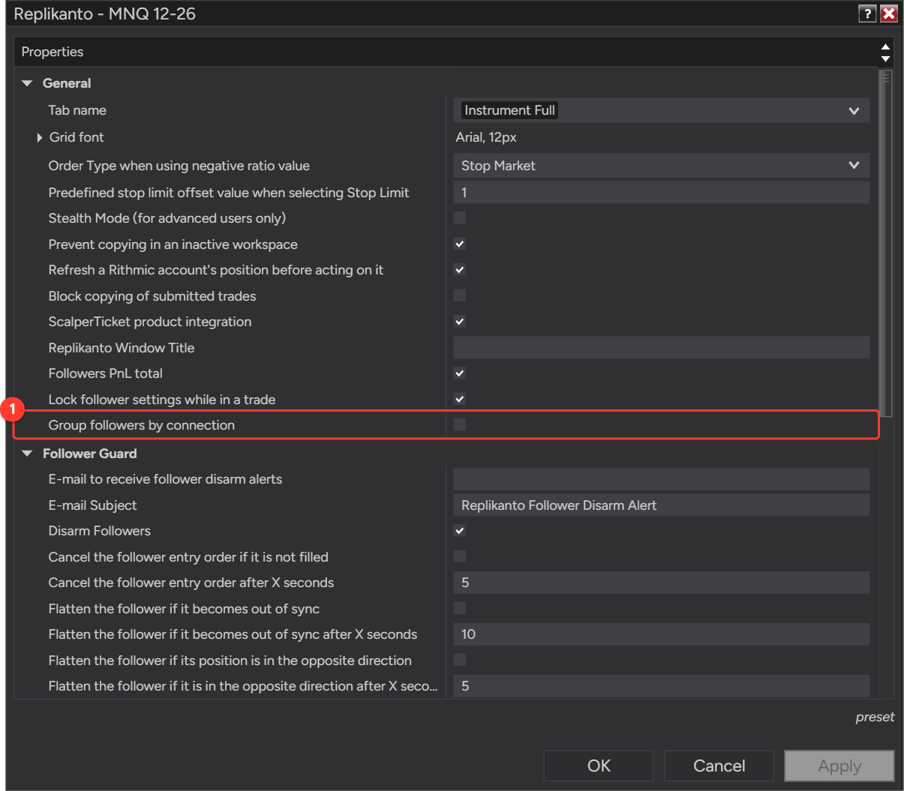
Task: Toggle Lock follower settings while in a trade
Action: click(460, 399)
